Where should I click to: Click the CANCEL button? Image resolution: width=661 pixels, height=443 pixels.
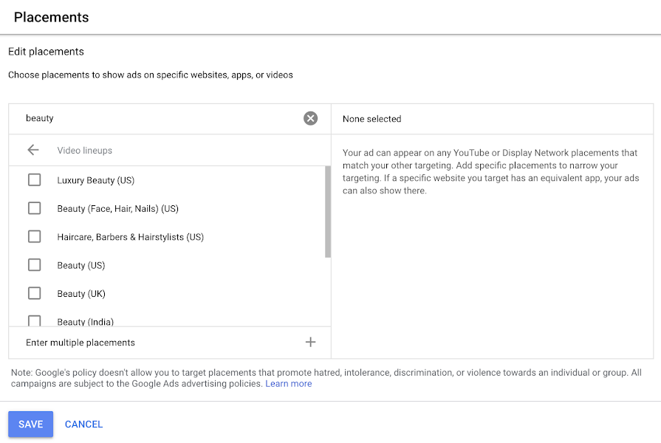(x=83, y=425)
